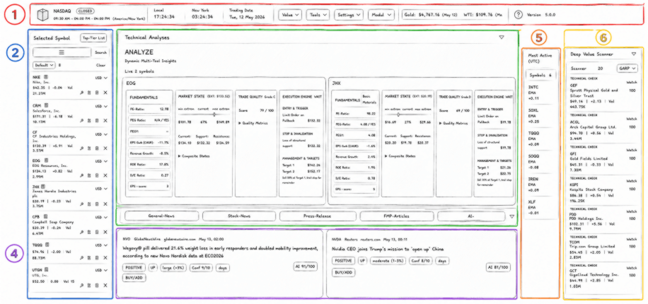The width and height of the screenshot is (648, 304).
Task: Click the pin icon in the CF row
Action: pyautogui.click(x=82, y=148)
